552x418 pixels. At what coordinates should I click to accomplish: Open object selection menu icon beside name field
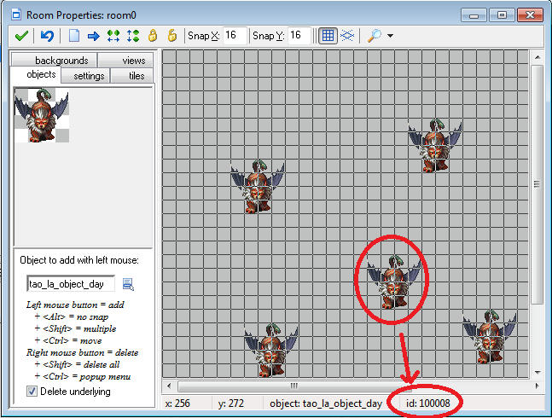click(x=128, y=284)
